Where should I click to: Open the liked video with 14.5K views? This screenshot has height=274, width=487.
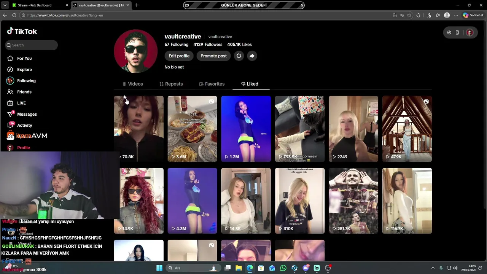(246, 201)
